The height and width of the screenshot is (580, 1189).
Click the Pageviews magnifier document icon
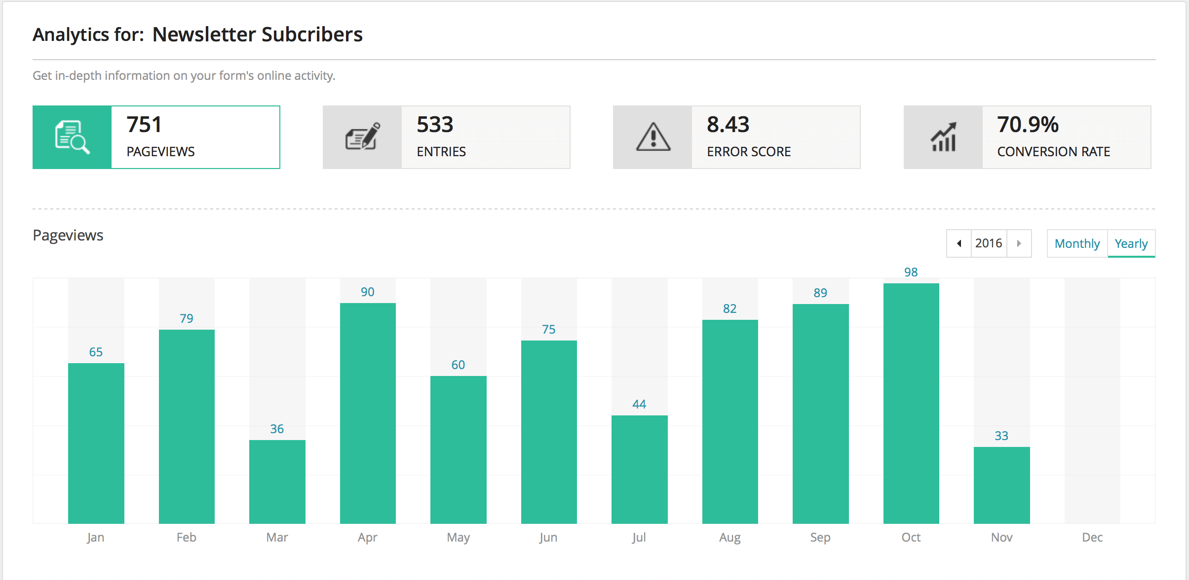(72, 137)
